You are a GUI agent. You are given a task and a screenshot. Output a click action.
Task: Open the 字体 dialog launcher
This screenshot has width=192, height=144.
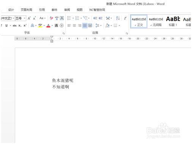[63, 33]
